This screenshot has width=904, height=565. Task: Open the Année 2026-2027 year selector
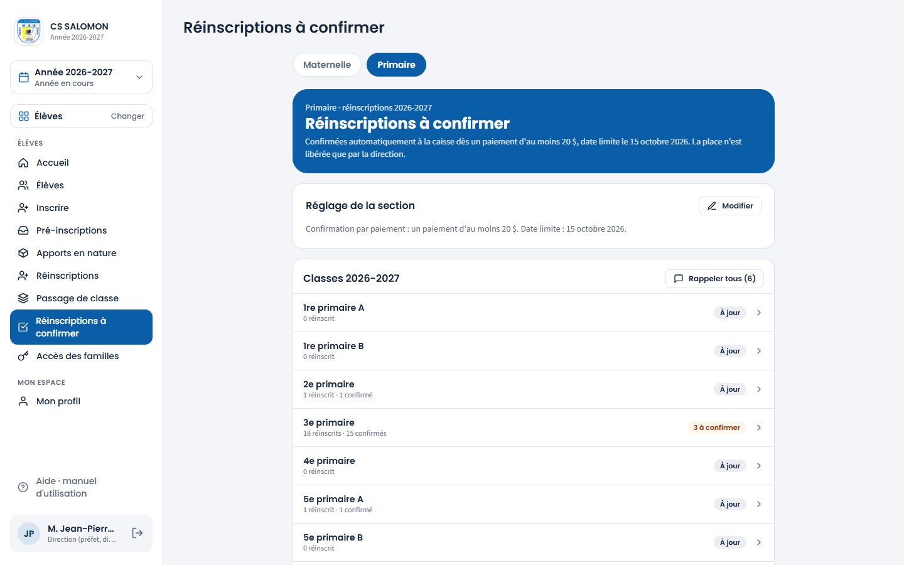pos(81,77)
